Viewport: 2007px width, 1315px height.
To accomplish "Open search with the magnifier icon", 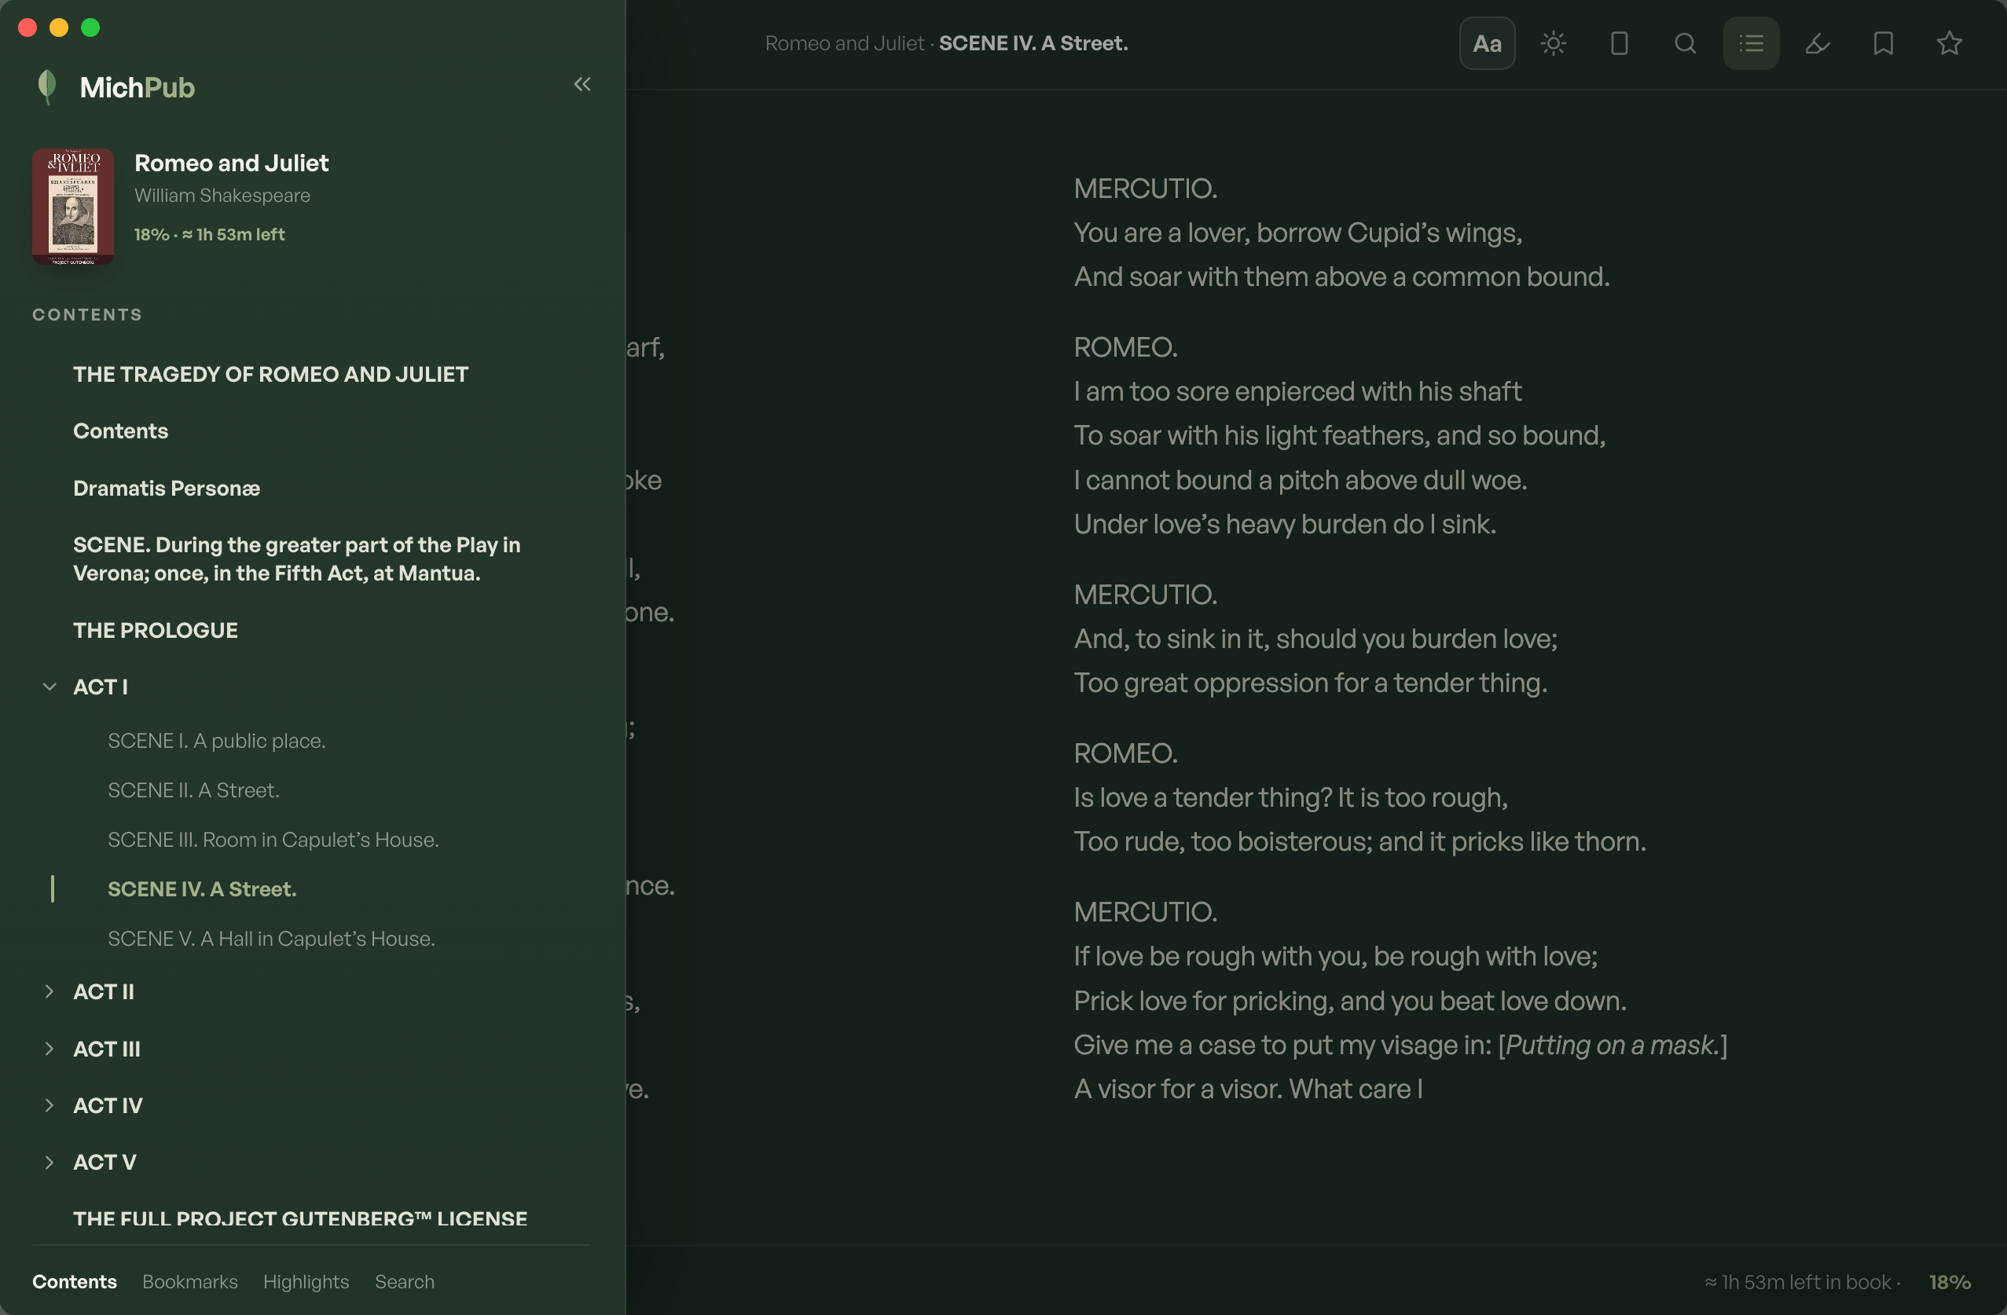I will (x=1685, y=43).
